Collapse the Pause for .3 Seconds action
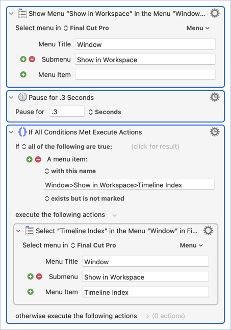 (11, 97)
